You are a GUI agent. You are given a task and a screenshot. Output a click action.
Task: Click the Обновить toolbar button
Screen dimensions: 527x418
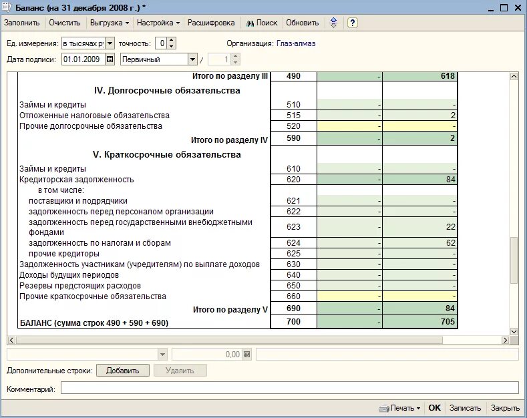click(x=302, y=23)
